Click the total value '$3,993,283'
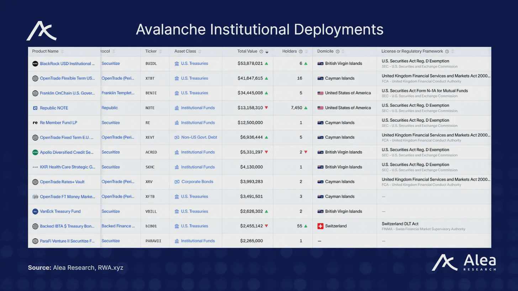This screenshot has width=518, height=291. point(252,182)
